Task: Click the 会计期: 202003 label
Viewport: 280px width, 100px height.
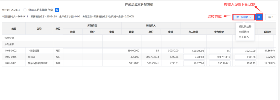Action: click(x=11, y=10)
